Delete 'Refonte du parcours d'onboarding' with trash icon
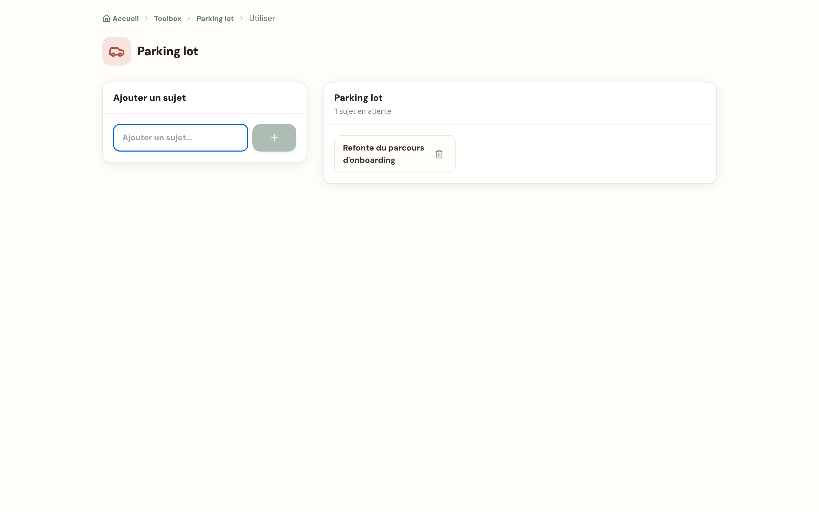 click(439, 154)
